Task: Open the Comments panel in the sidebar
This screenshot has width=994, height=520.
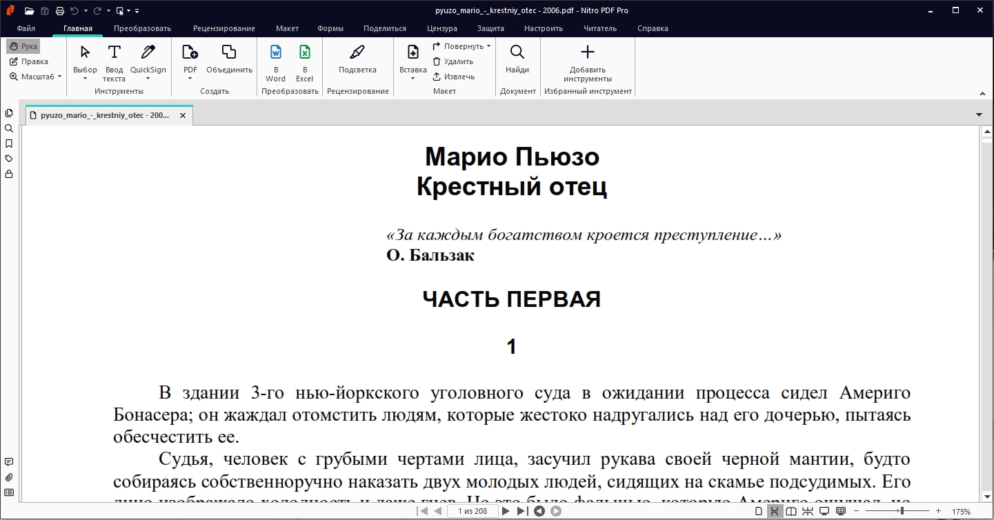Action: pyautogui.click(x=9, y=462)
